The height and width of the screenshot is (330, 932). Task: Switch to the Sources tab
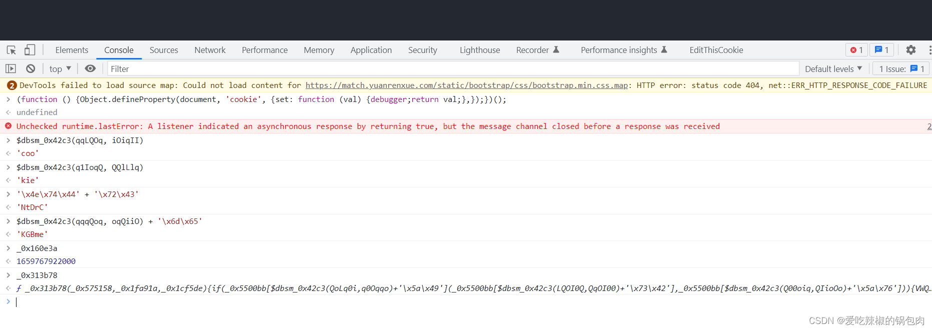point(164,50)
